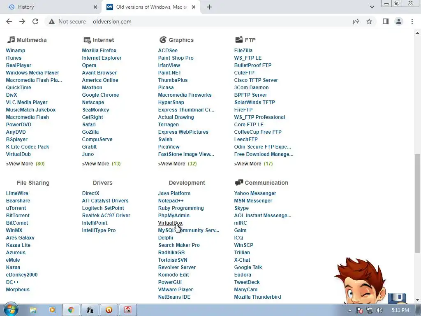Click the page scroll-up arrow
Screen dimensions: 421x316
418,33
